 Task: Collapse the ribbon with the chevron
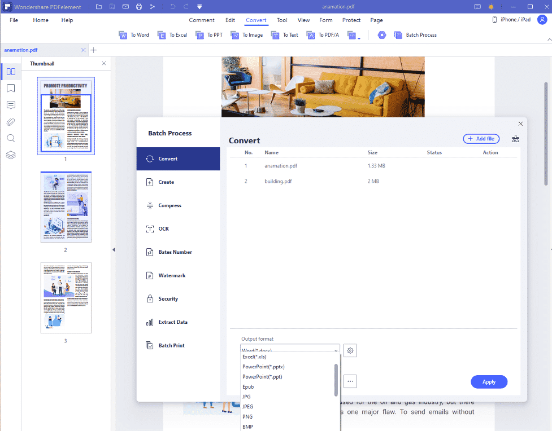coord(549,39)
